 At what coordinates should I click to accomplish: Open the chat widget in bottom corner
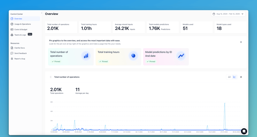click(x=244, y=131)
